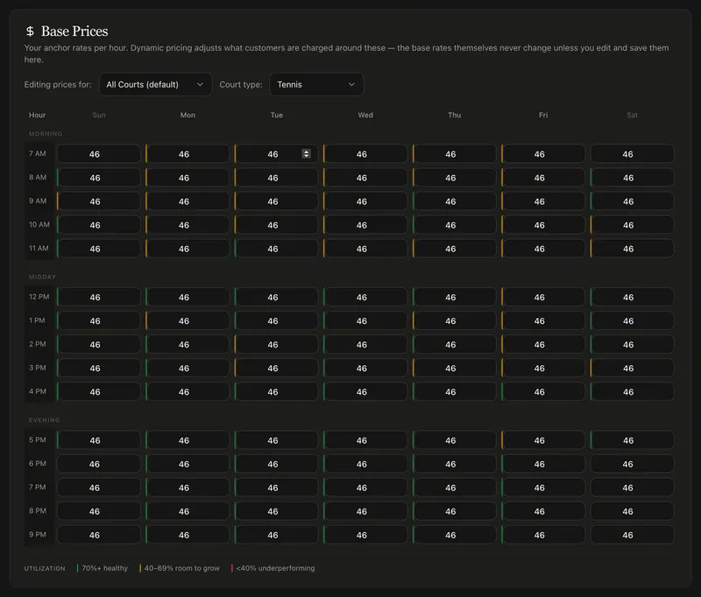Edit the Sunday 8 AM price
Image resolution: width=701 pixels, height=597 pixels.
[98, 178]
